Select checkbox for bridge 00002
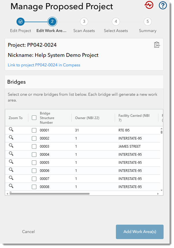This screenshot has height=248, width=174. (x=34, y=138)
